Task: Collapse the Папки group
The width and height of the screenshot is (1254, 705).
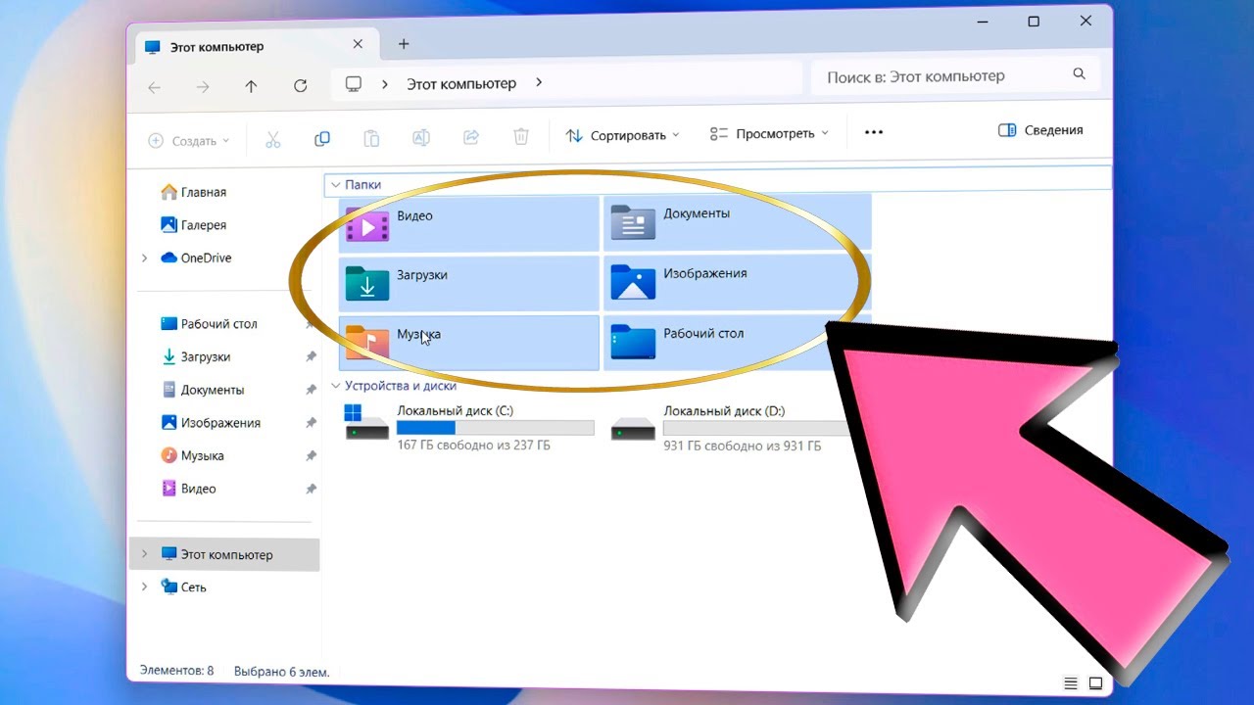Action: 335,184
